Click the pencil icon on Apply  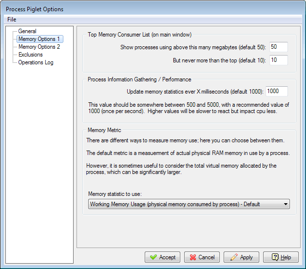point(233,257)
